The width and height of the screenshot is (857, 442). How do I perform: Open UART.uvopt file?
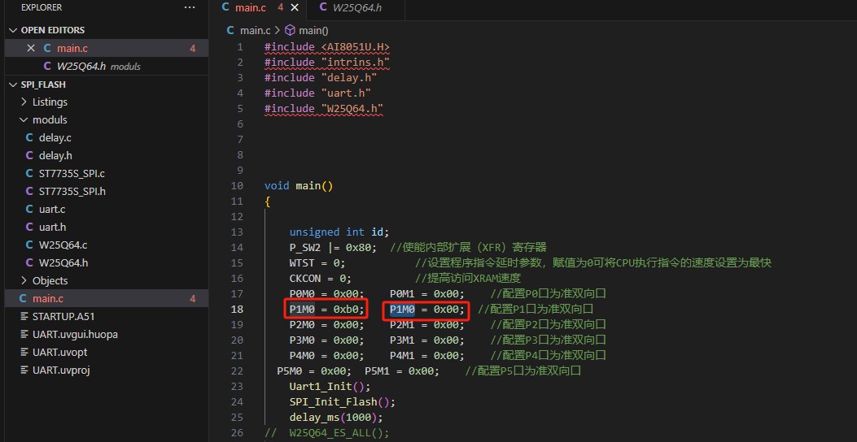[59, 352]
